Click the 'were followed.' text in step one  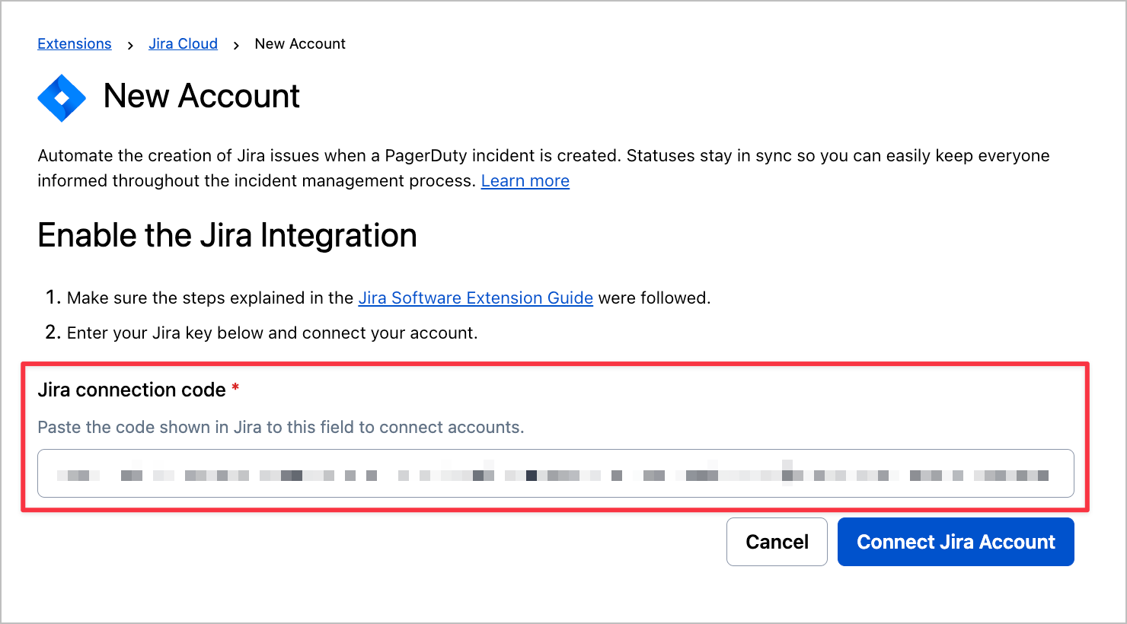point(654,298)
